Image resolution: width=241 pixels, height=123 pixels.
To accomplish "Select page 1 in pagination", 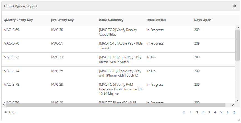I will (x=197, y=112).
